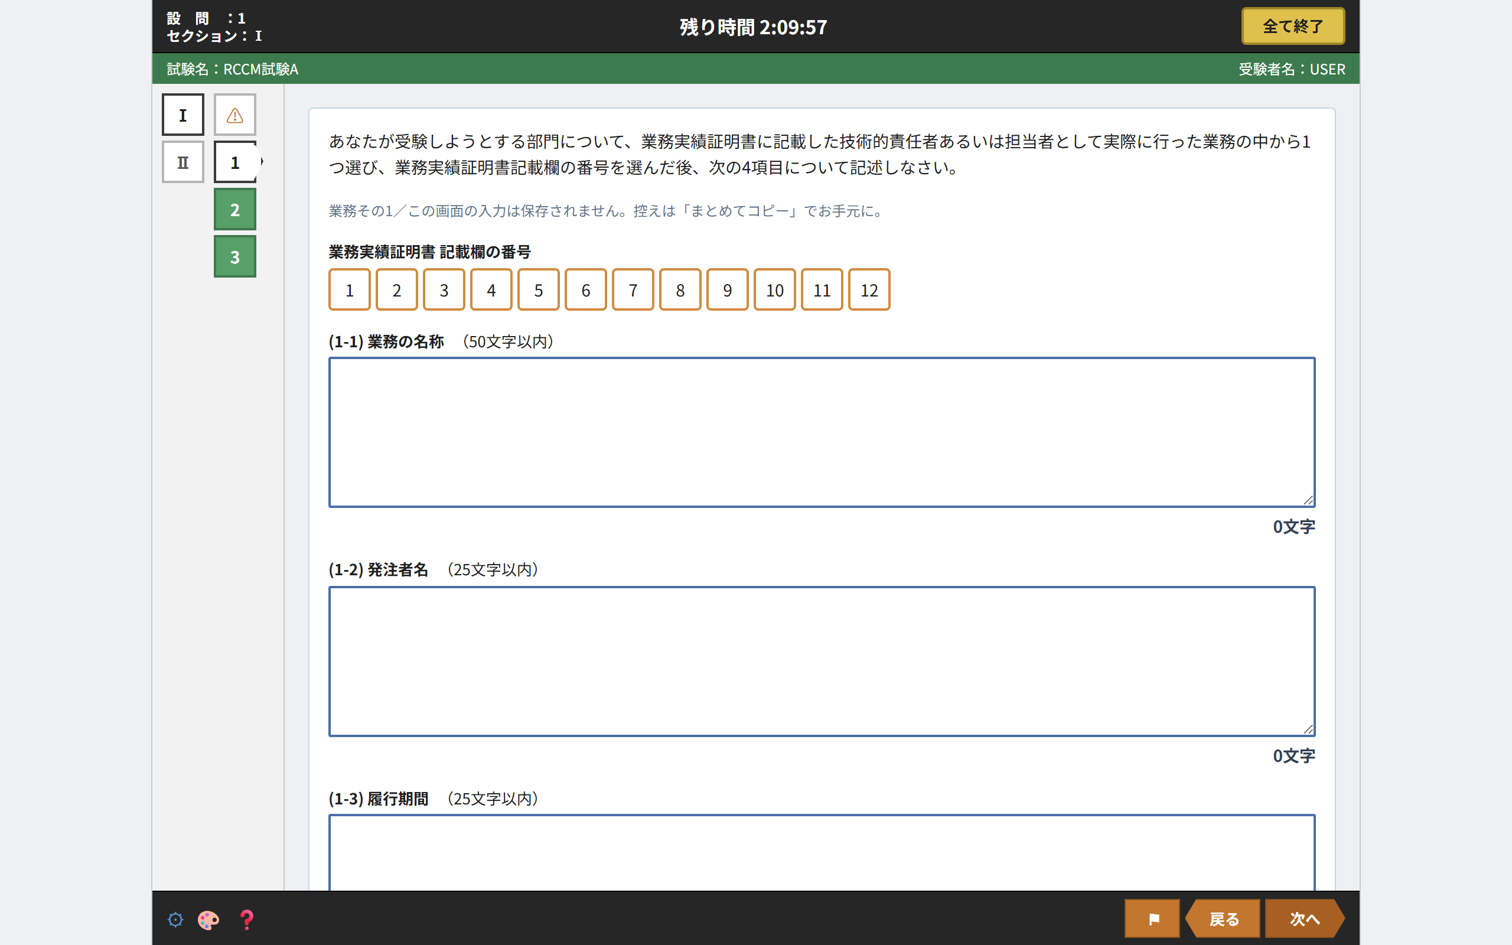Pick record number 12
Viewport: 1512px width, 945px height.
[869, 290]
